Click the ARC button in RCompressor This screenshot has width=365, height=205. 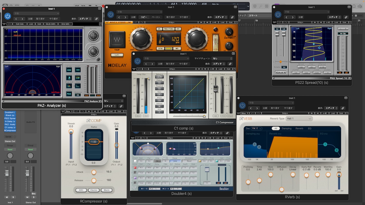pos(81,190)
